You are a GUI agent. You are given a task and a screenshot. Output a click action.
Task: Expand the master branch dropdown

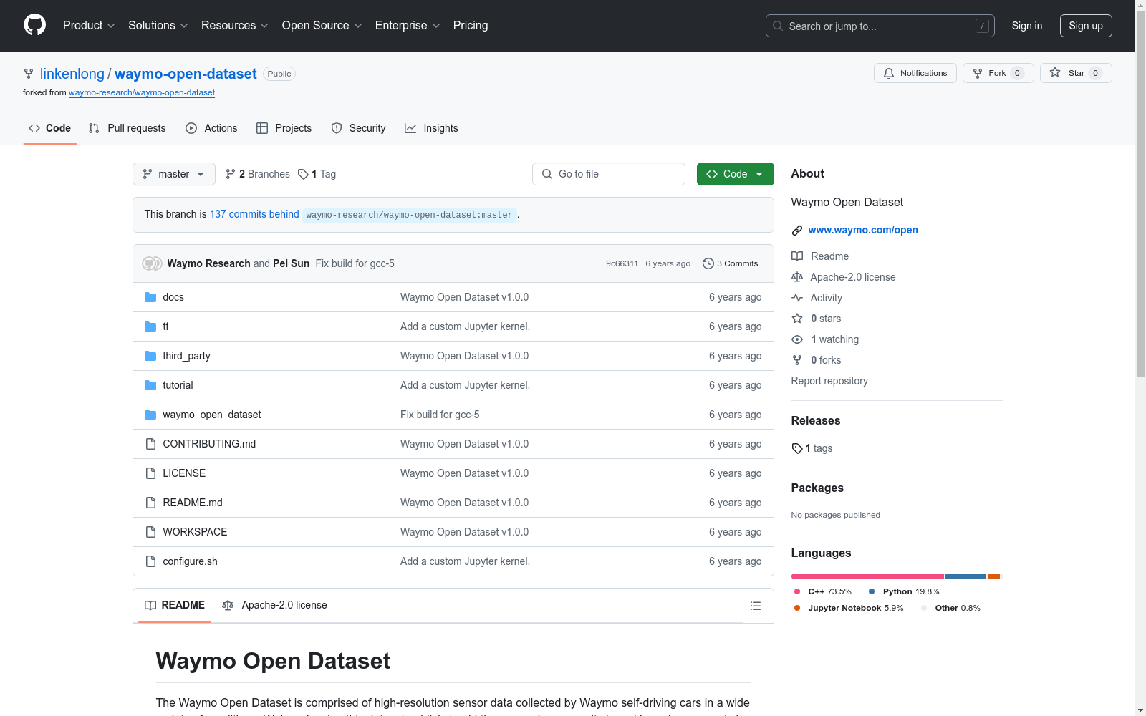[x=174, y=174]
